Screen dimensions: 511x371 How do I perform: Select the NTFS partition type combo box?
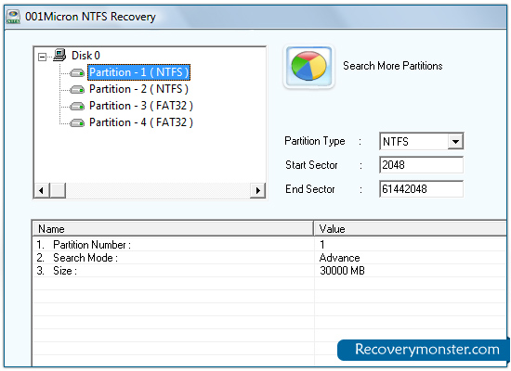point(421,142)
